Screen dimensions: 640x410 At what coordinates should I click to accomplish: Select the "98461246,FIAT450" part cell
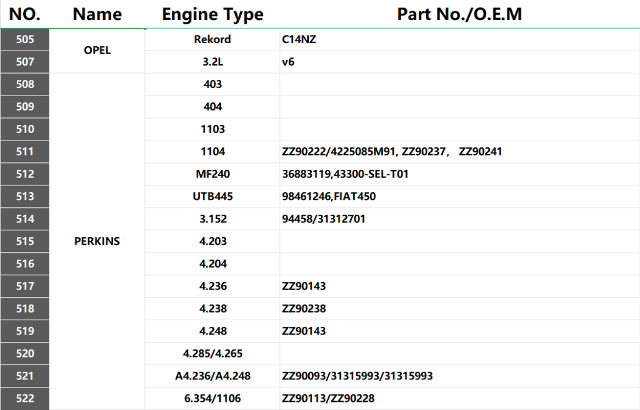coord(459,197)
